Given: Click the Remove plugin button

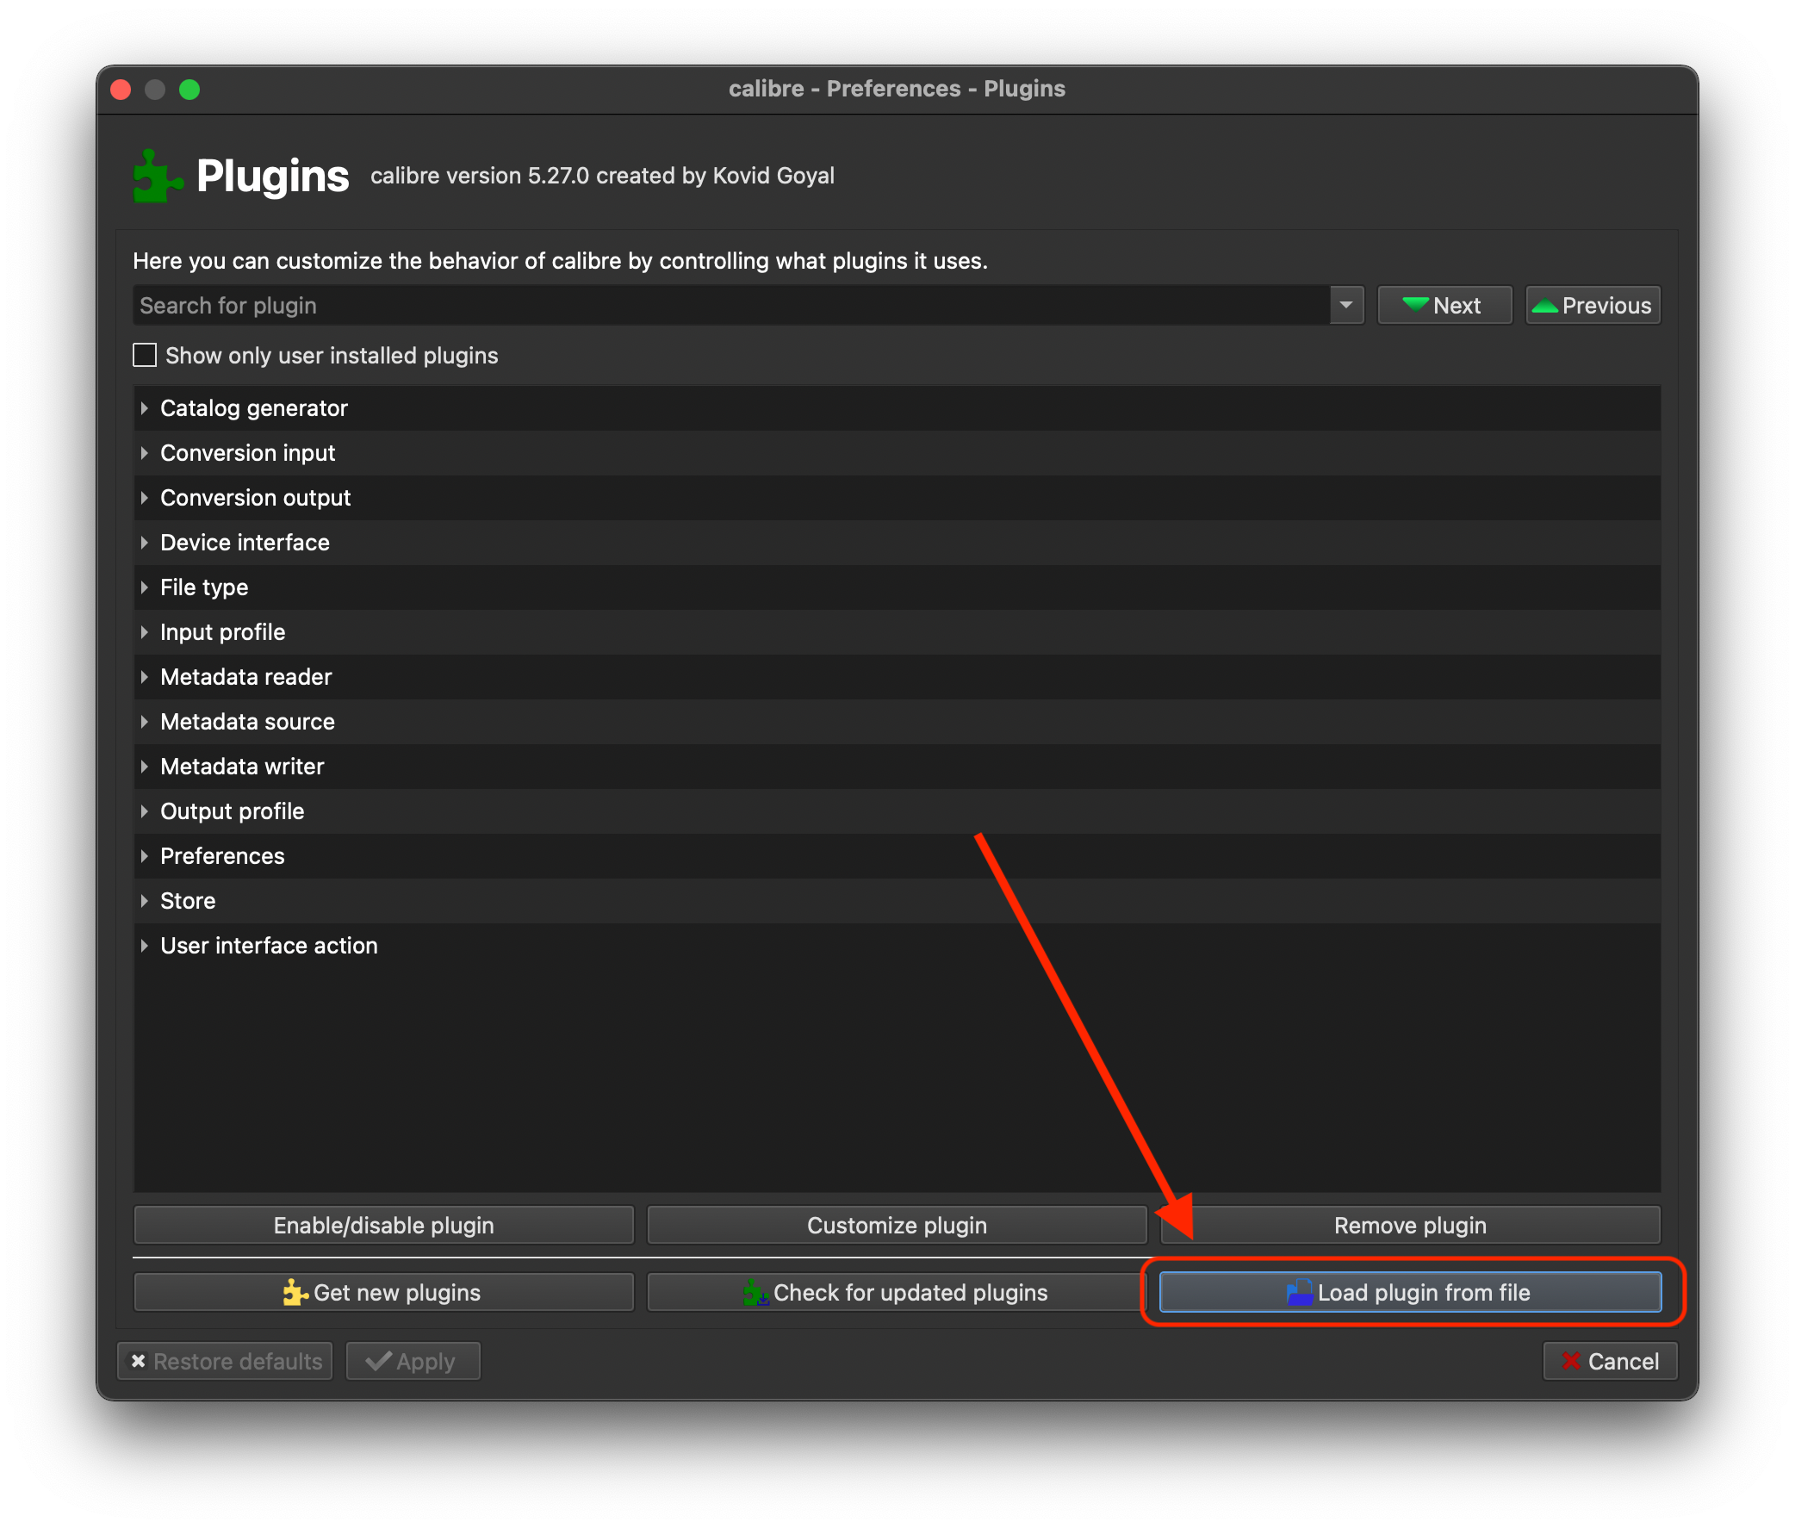Looking at the screenshot, I should tap(1410, 1225).
